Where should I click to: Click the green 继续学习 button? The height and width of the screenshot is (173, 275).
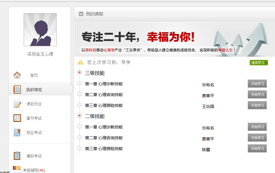pyautogui.click(x=259, y=63)
